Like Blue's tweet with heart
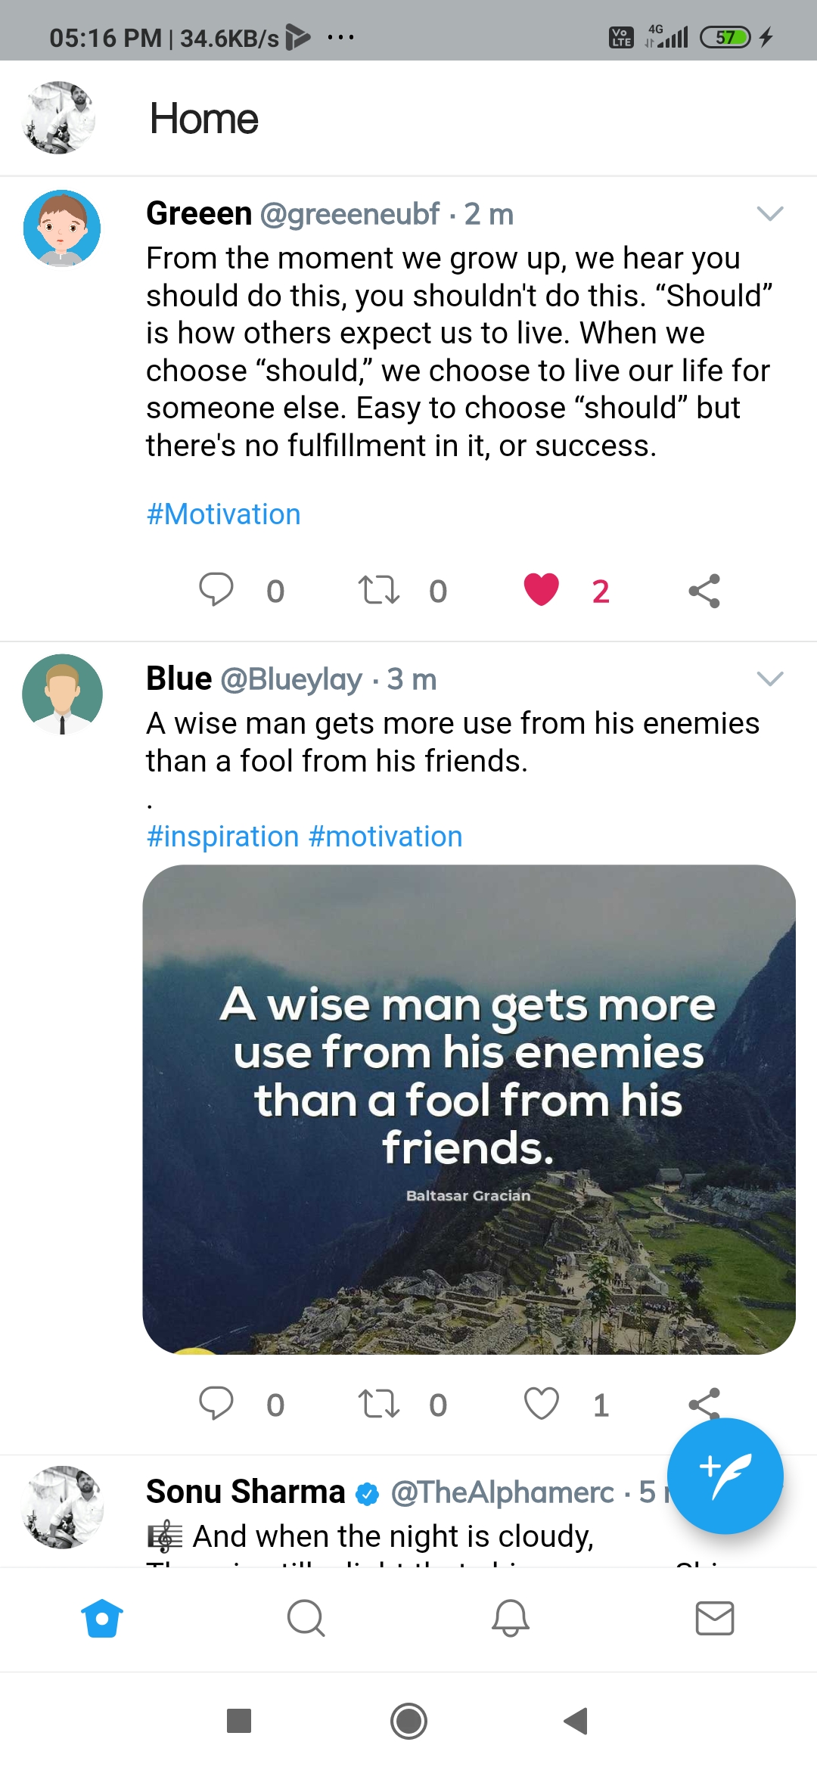 542,1404
